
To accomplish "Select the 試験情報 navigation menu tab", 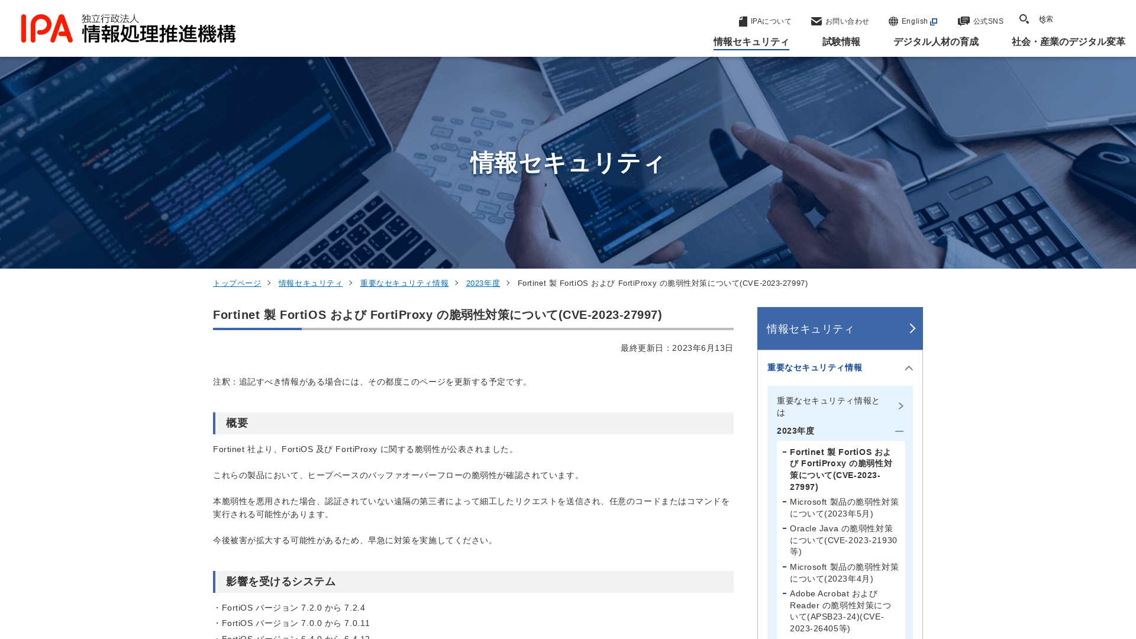I will coord(841,41).
